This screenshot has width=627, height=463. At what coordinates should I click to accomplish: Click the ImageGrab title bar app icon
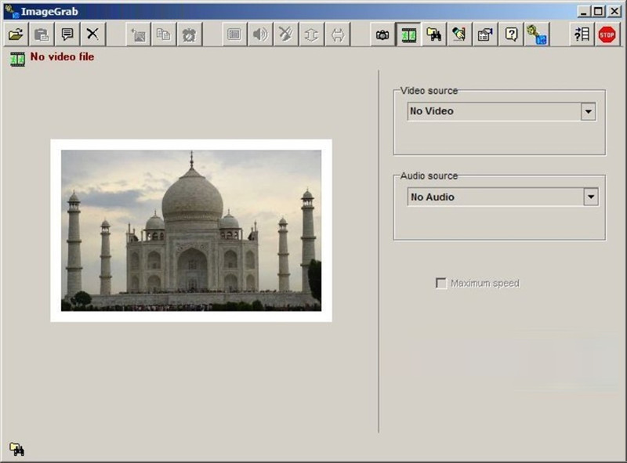click(12, 11)
